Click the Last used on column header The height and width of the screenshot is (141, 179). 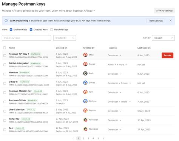pos(144,48)
